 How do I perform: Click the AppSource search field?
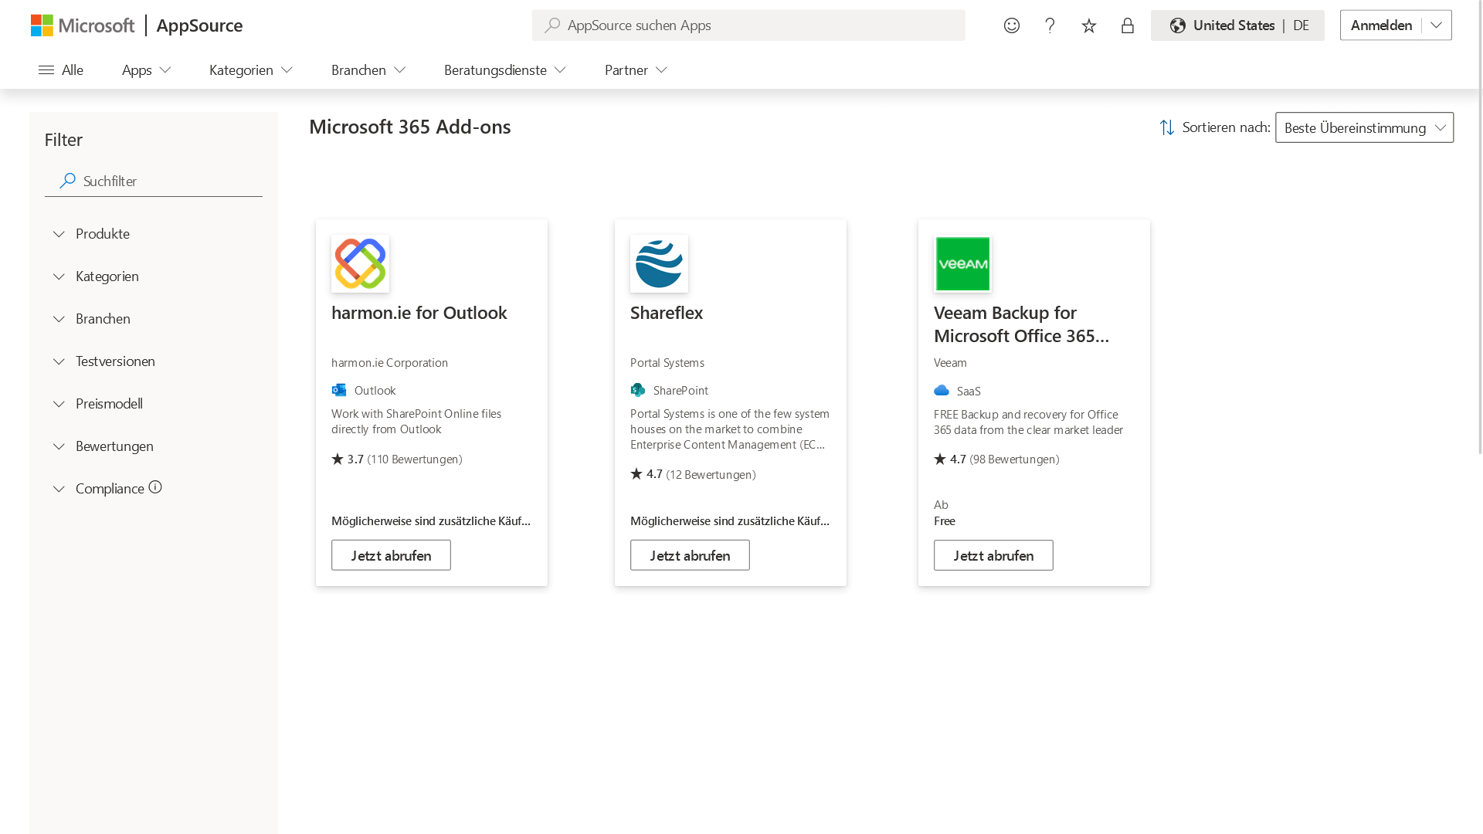(x=748, y=25)
